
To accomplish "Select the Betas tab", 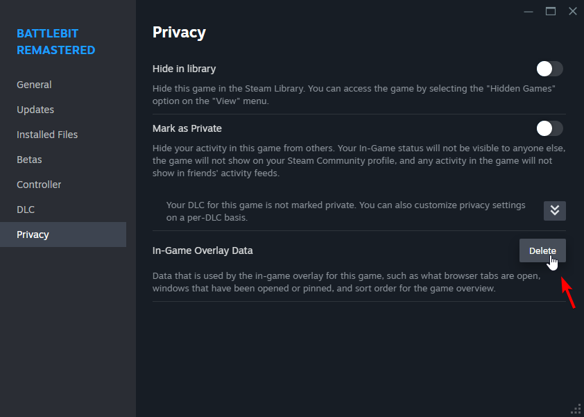I will [29, 160].
